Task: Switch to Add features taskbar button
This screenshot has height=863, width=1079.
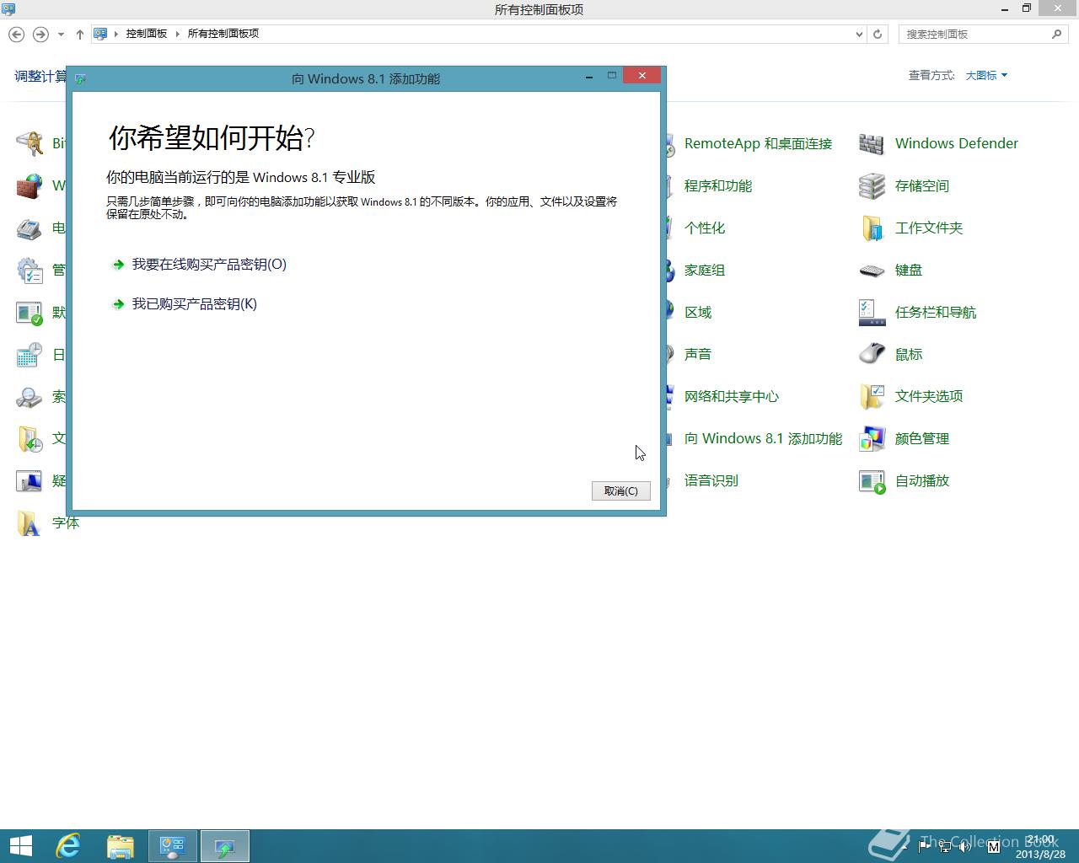Action: pyautogui.click(x=225, y=846)
